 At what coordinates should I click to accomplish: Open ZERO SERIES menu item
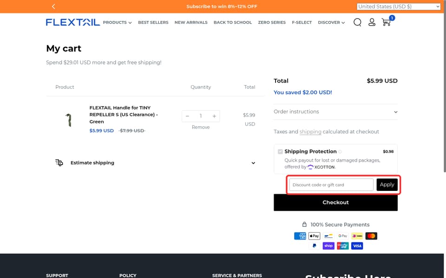(x=272, y=22)
